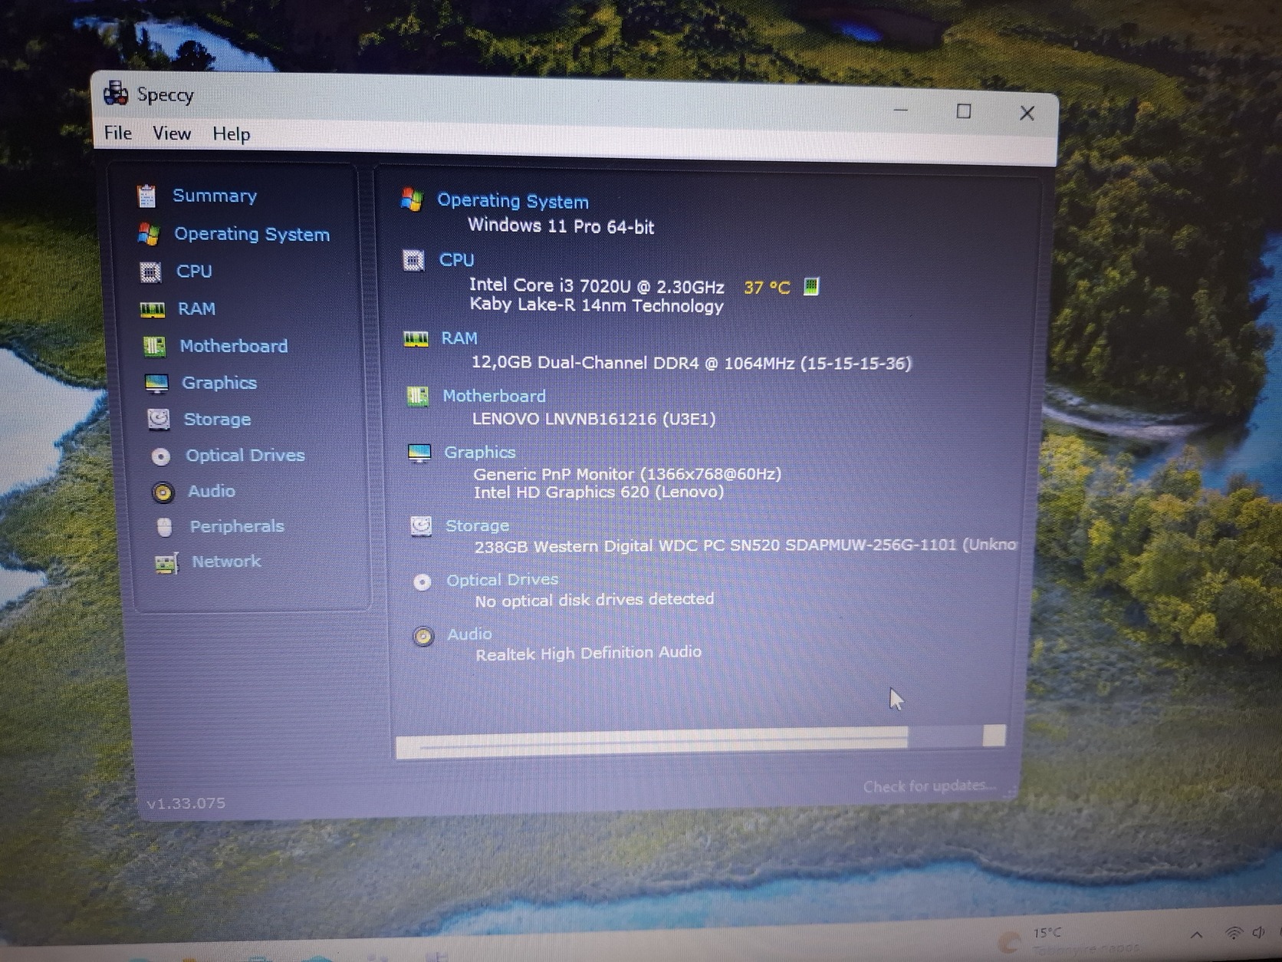This screenshot has height=962, width=1282.
Task: Maximize the Speccy window
Action: click(964, 111)
